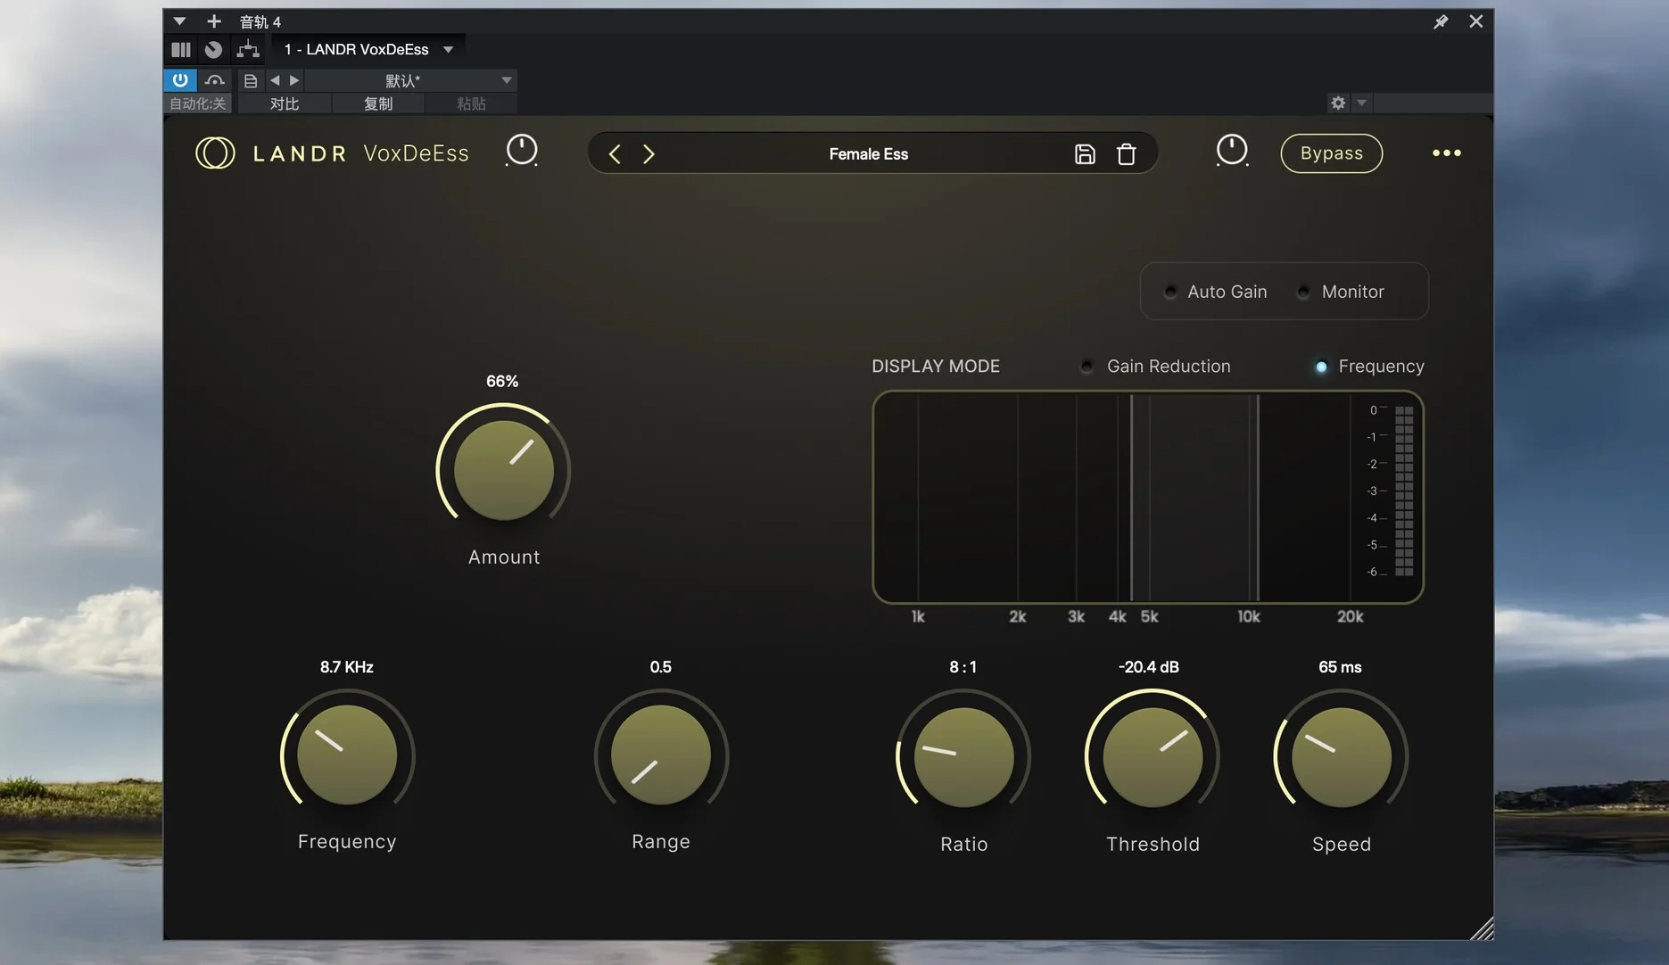Click the input knob icon beside VoxDeEss logo
Image resolution: width=1669 pixels, height=965 pixels.
coord(522,151)
